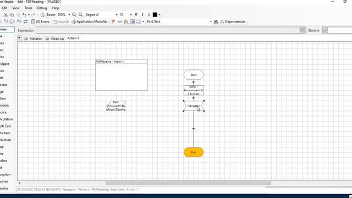Click the find-with-magnifier toolbar icon
The image size is (352, 198).
[126, 21]
